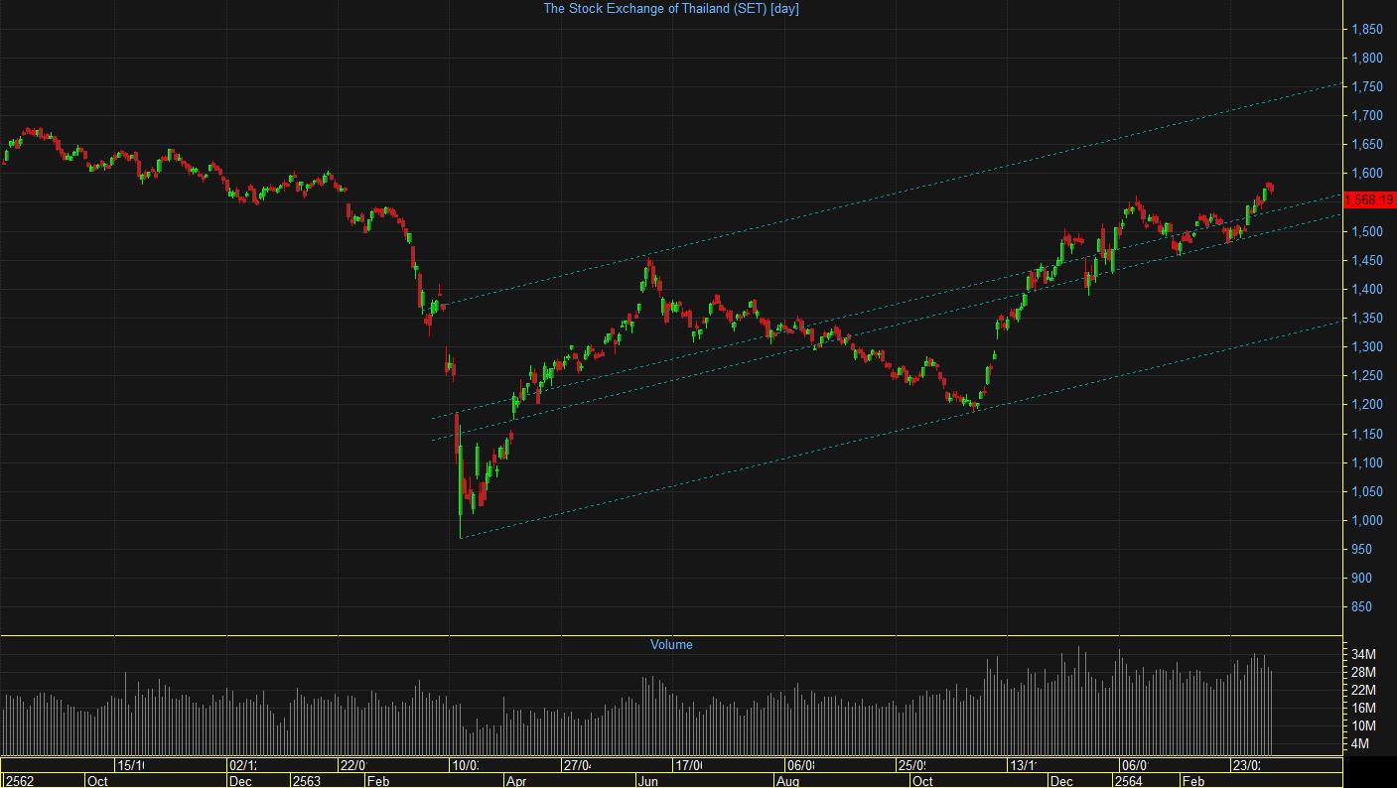Click the 15/1 date axis label

point(130,766)
